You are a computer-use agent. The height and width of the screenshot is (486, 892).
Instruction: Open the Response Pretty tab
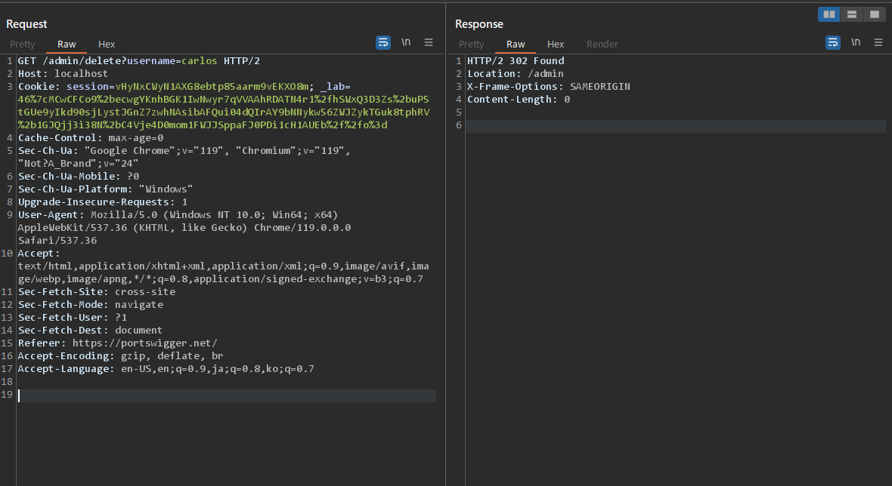pyautogui.click(x=471, y=45)
